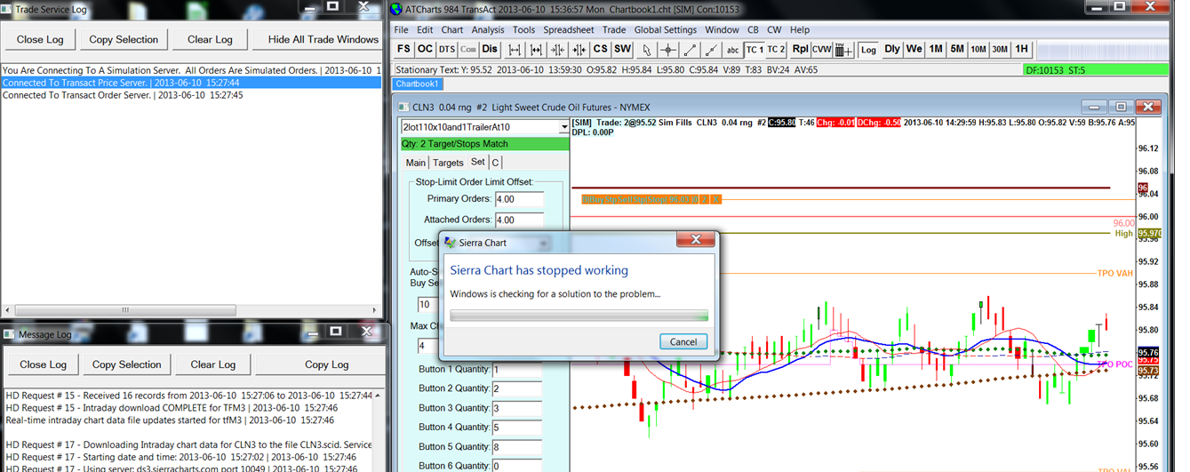Switch chart to 30M timeframe
Viewport: 1190px width, 472px height.
pyautogui.click(x=1000, y=49)
